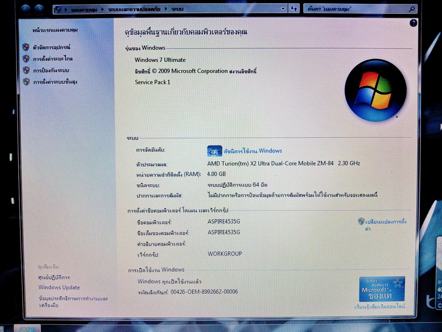Open ตัวจัดการอุปกรณ์ (Device Manager) link
Image resolution: width=442 pixels, height=332 pixels.
[x=51, y=47]
